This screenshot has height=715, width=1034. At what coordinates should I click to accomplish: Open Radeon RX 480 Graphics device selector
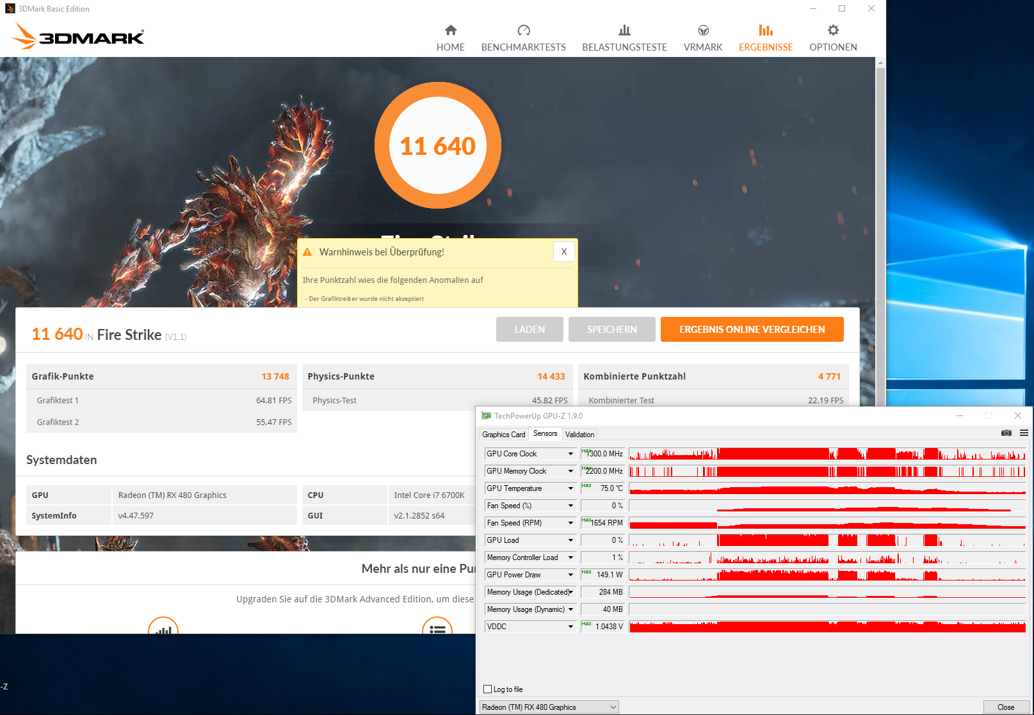tap(549, 707)
